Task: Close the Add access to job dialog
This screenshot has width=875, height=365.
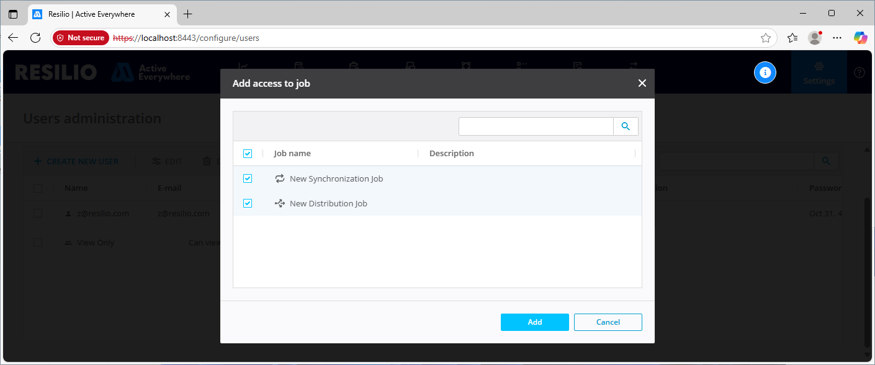Action: click(642, 83)
